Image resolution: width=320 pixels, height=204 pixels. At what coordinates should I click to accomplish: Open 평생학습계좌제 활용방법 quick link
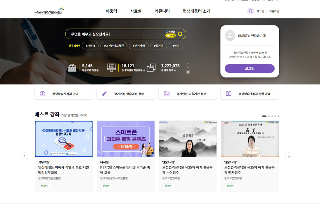(x=250, y=94)
